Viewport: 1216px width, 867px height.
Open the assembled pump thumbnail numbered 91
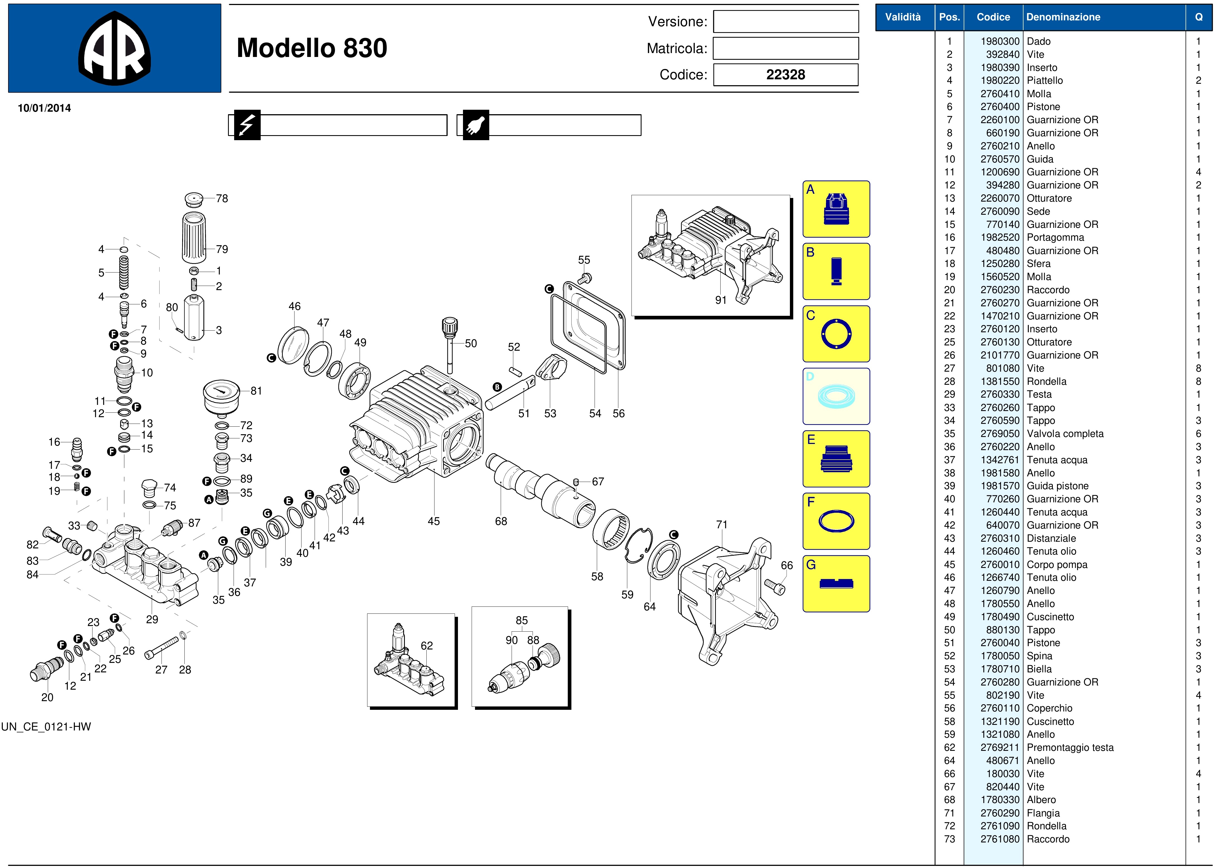point(711,255)
